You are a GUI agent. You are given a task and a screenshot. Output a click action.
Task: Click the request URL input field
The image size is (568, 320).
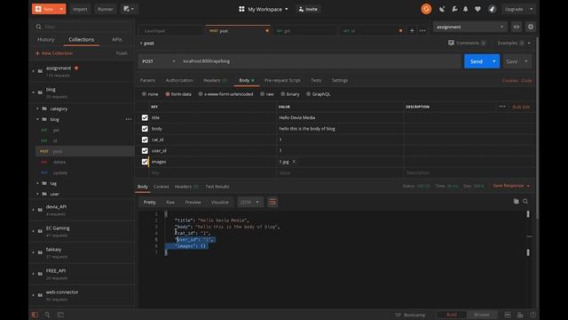pos(320,61)
